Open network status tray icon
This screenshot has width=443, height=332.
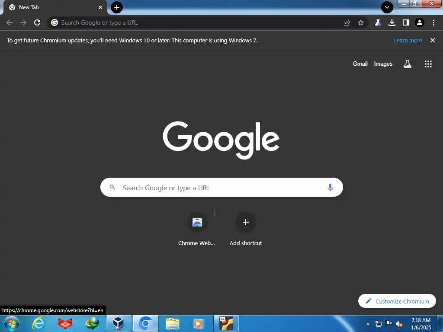click(379, 324)
